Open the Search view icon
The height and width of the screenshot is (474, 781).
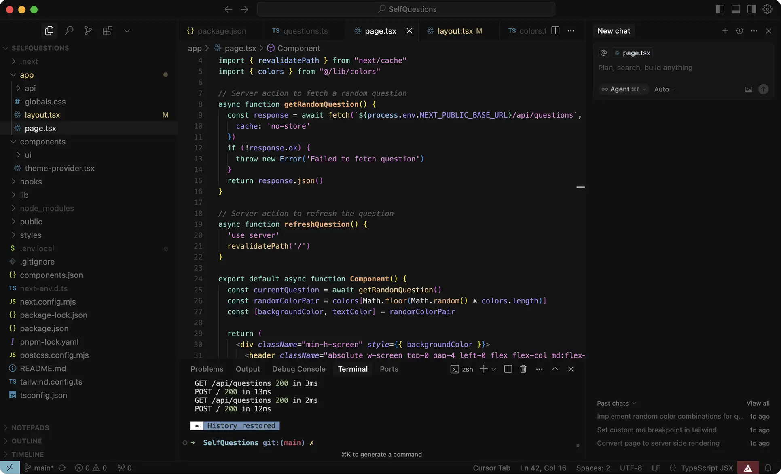point(69,31)
